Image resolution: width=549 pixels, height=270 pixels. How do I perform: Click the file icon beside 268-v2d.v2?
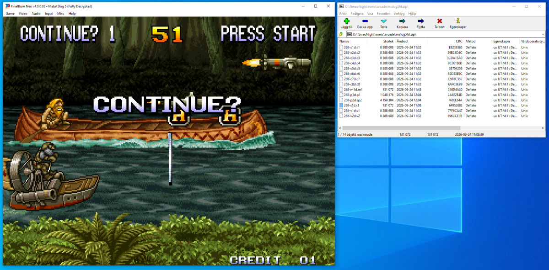[341, 116]
